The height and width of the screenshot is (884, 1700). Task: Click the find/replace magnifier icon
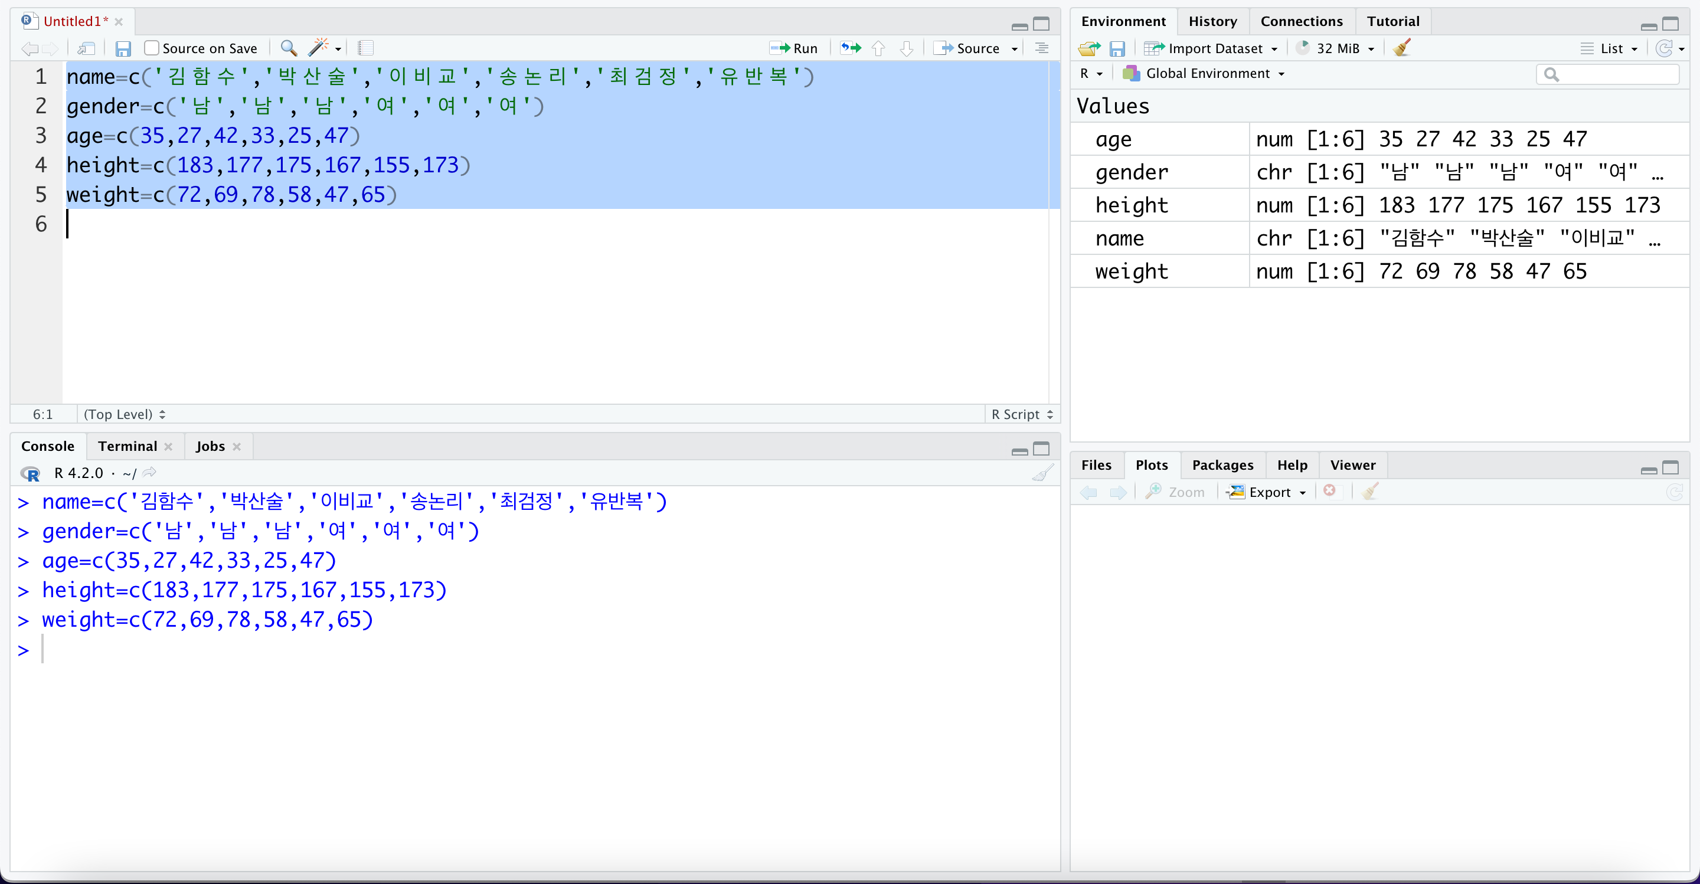[289, 48]
